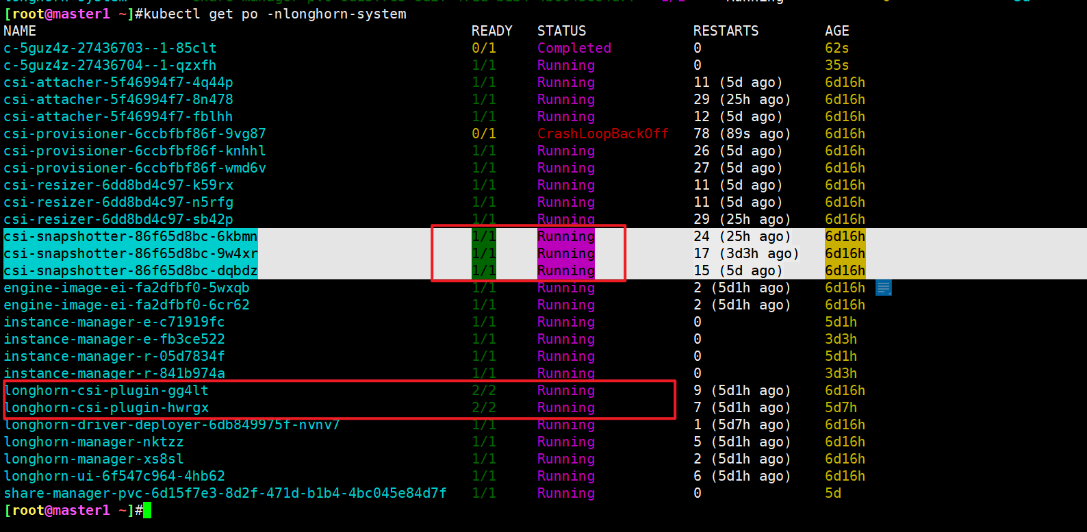Click restart count 17 (3d3h ago)
Viewport: 1087px width, 532px height.
(x=746, y=253)
